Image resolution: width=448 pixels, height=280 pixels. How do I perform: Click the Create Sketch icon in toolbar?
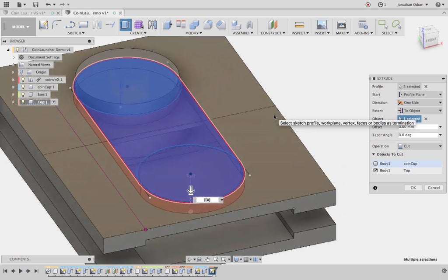pos(44,25)
